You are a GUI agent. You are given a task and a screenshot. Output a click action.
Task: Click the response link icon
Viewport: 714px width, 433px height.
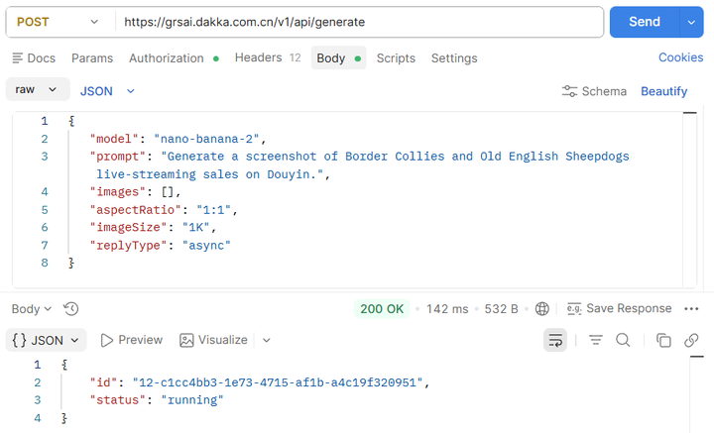[x=691, y=340]
